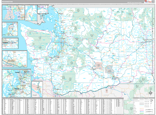Click the Tacoma label in the inset

(17, 89)
